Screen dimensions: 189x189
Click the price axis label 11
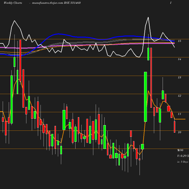click(180, 114)
